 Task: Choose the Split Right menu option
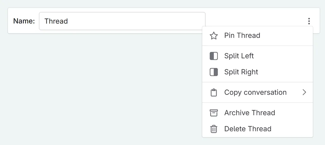pos(241,72)
